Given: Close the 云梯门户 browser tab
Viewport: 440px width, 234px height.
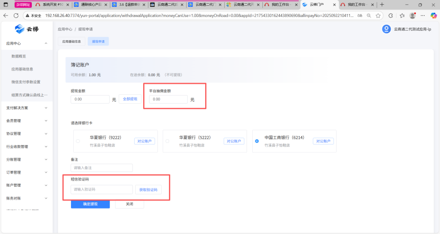Looking at the screenshot, I should (333, 4).
